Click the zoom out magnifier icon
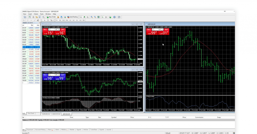Viewport: 257px width, 134px height. (x=95, y=17)
